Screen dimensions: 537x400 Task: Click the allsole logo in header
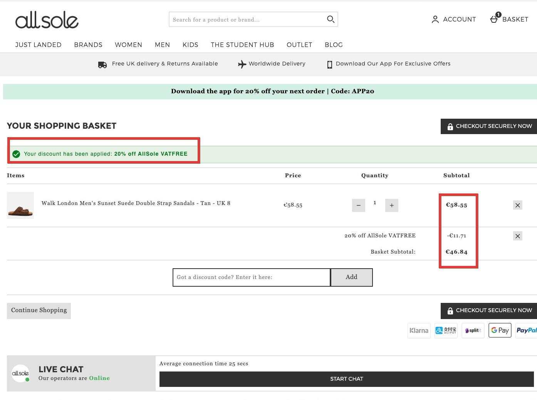point(47,20)
